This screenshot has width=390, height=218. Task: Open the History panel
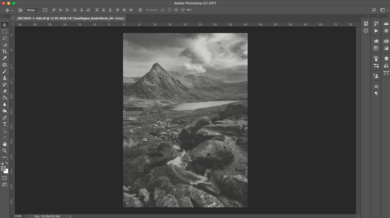[376, 23]
